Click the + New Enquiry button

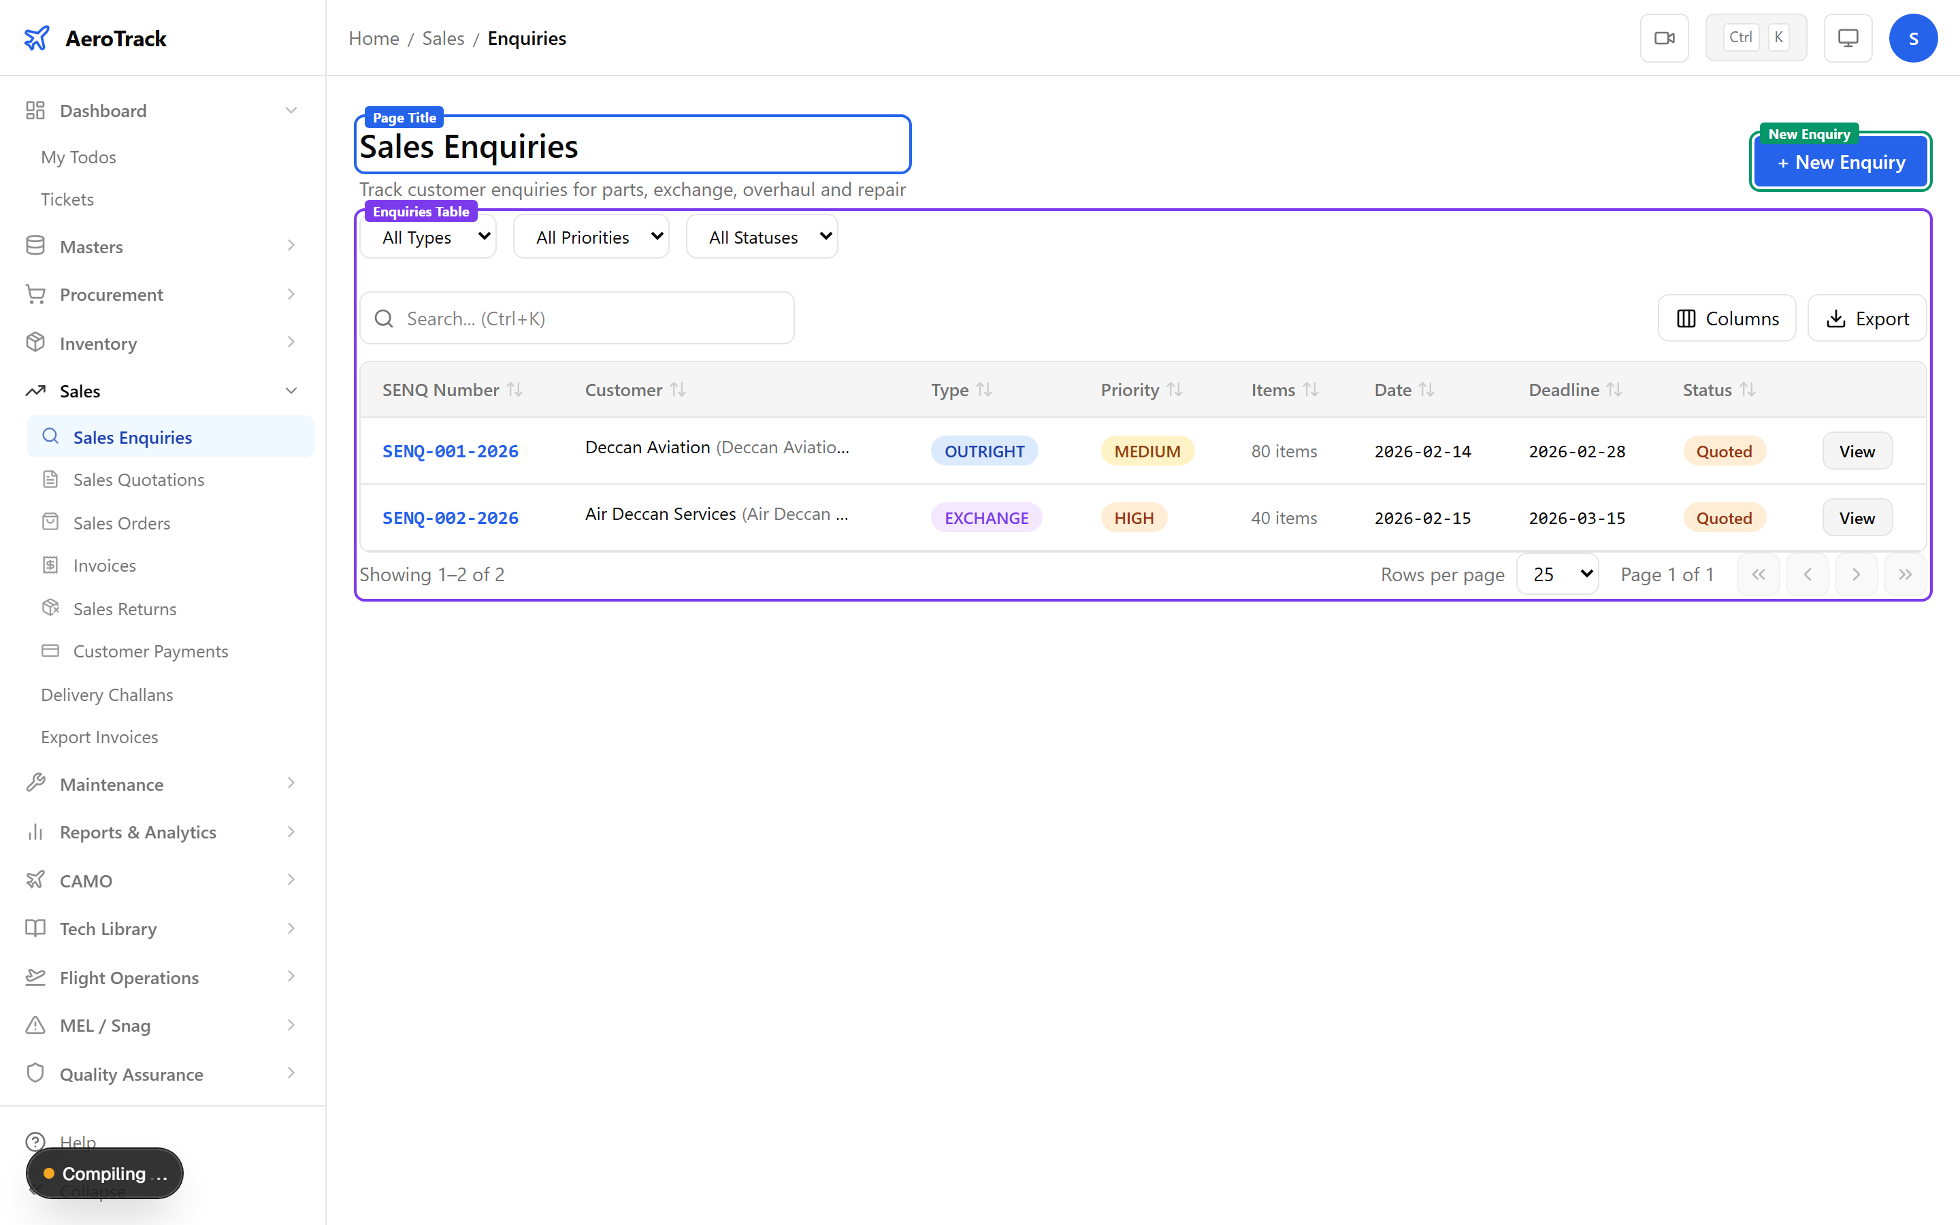pos(1840,162)
